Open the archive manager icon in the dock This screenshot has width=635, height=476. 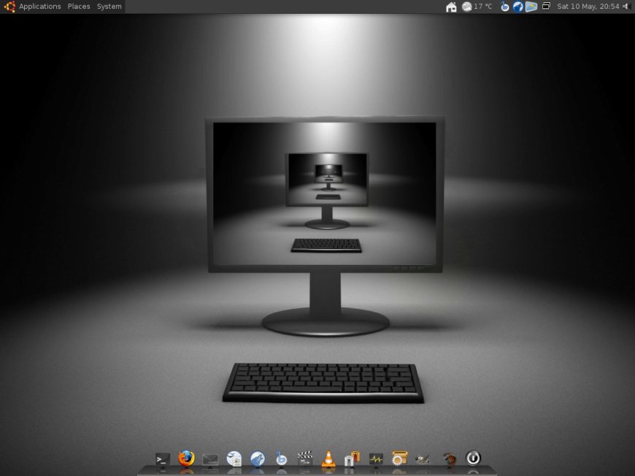coord(352,458)
